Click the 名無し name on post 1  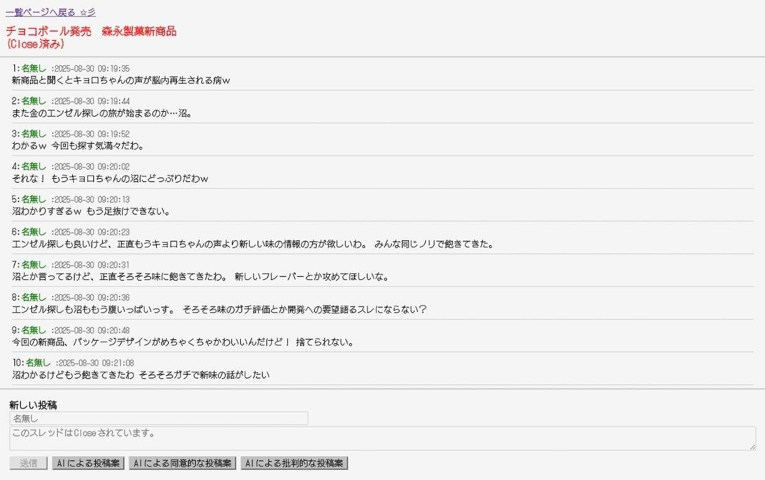click(34, 68)
